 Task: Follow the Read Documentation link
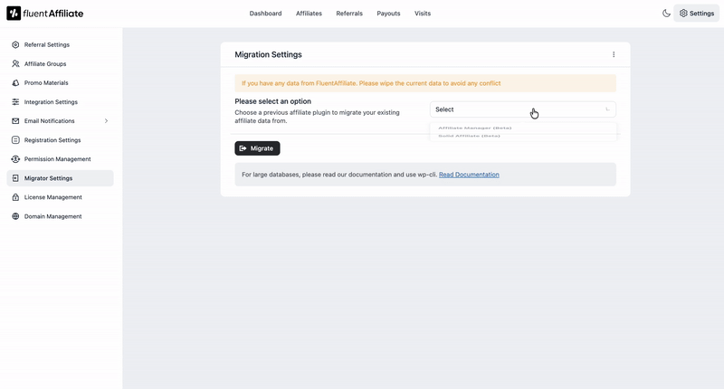tap(469, 175)
